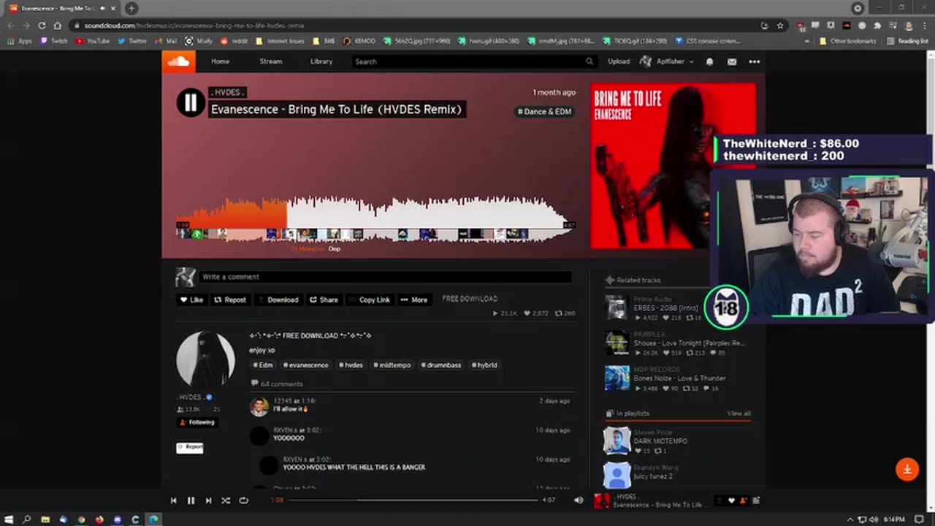The image size is (935, 526).
Task: Like current track in bottom player bar
Action: tap(731, 500)
